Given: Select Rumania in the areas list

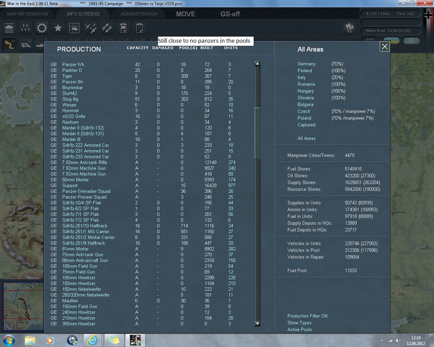Looking at the screenshot, I should [306, 84].
